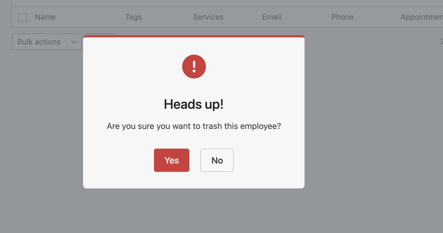The width and height of the screenshot is (443, 233).
Task: Select the Phone column header
Action: click(342, 17)
